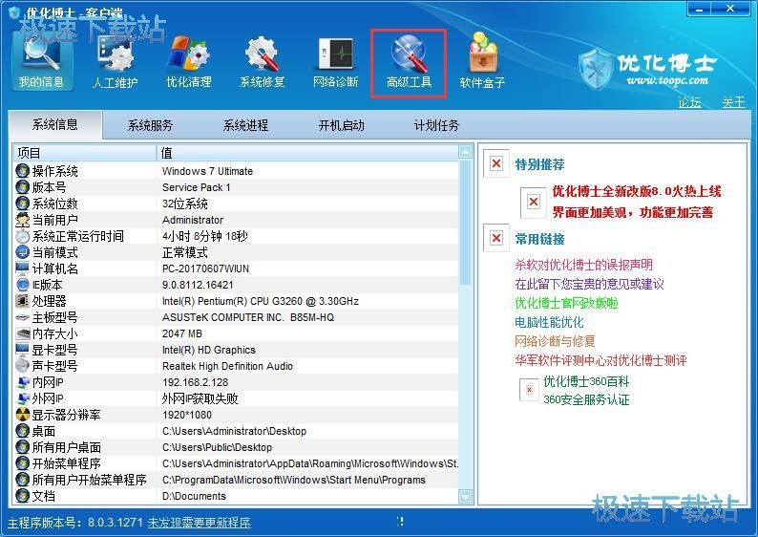Viewport: 758px width, 537px height.
Task: Open 杀软对优化博士的误报声明 link
Action: 583,265
